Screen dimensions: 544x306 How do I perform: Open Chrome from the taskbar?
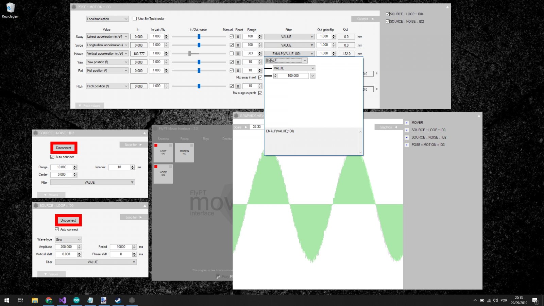[49, 300]
